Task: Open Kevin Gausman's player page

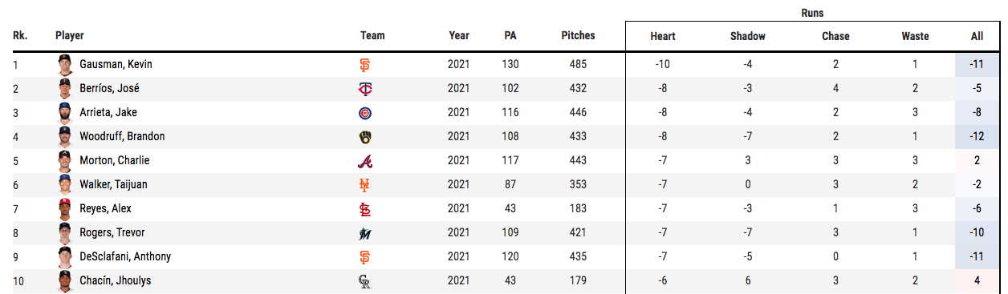Action: [x=116, y=64]
